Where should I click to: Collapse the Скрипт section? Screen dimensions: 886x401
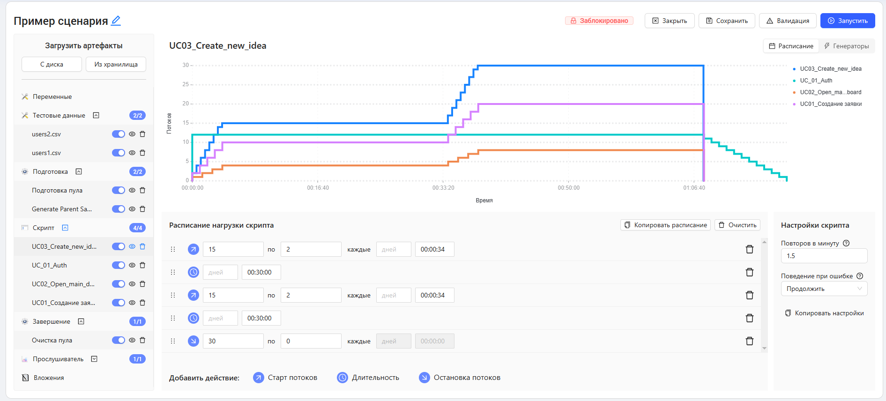pos(65,228)
